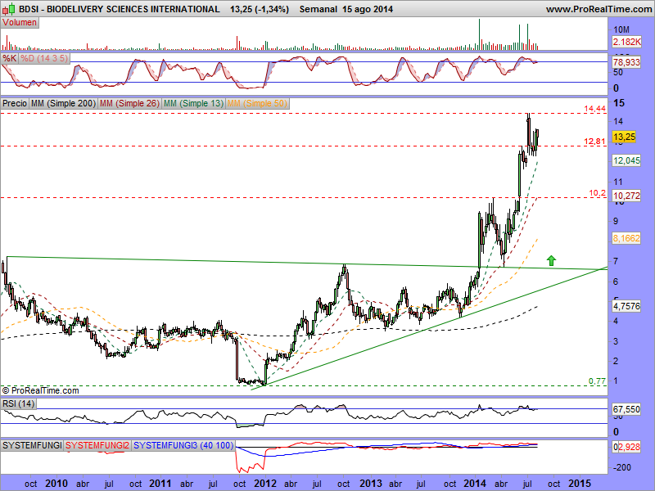Open the Volumen indicator label
Viewport: 655px width, 491px height.
pos(20,23)
